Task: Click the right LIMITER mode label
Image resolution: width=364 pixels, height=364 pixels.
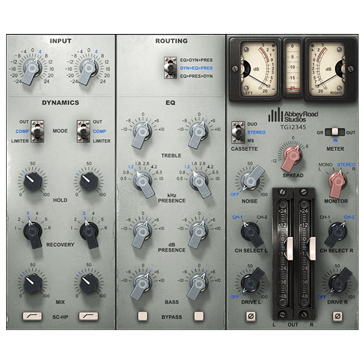Action: (102, 141)
